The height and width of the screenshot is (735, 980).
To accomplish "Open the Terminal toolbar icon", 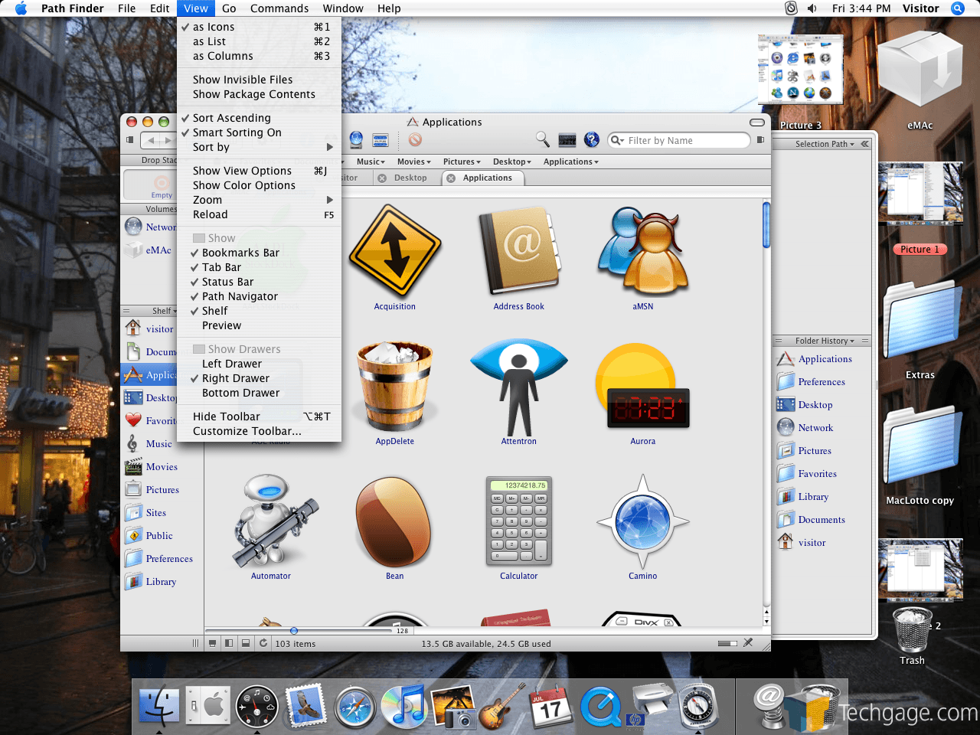I will (567, 139).
